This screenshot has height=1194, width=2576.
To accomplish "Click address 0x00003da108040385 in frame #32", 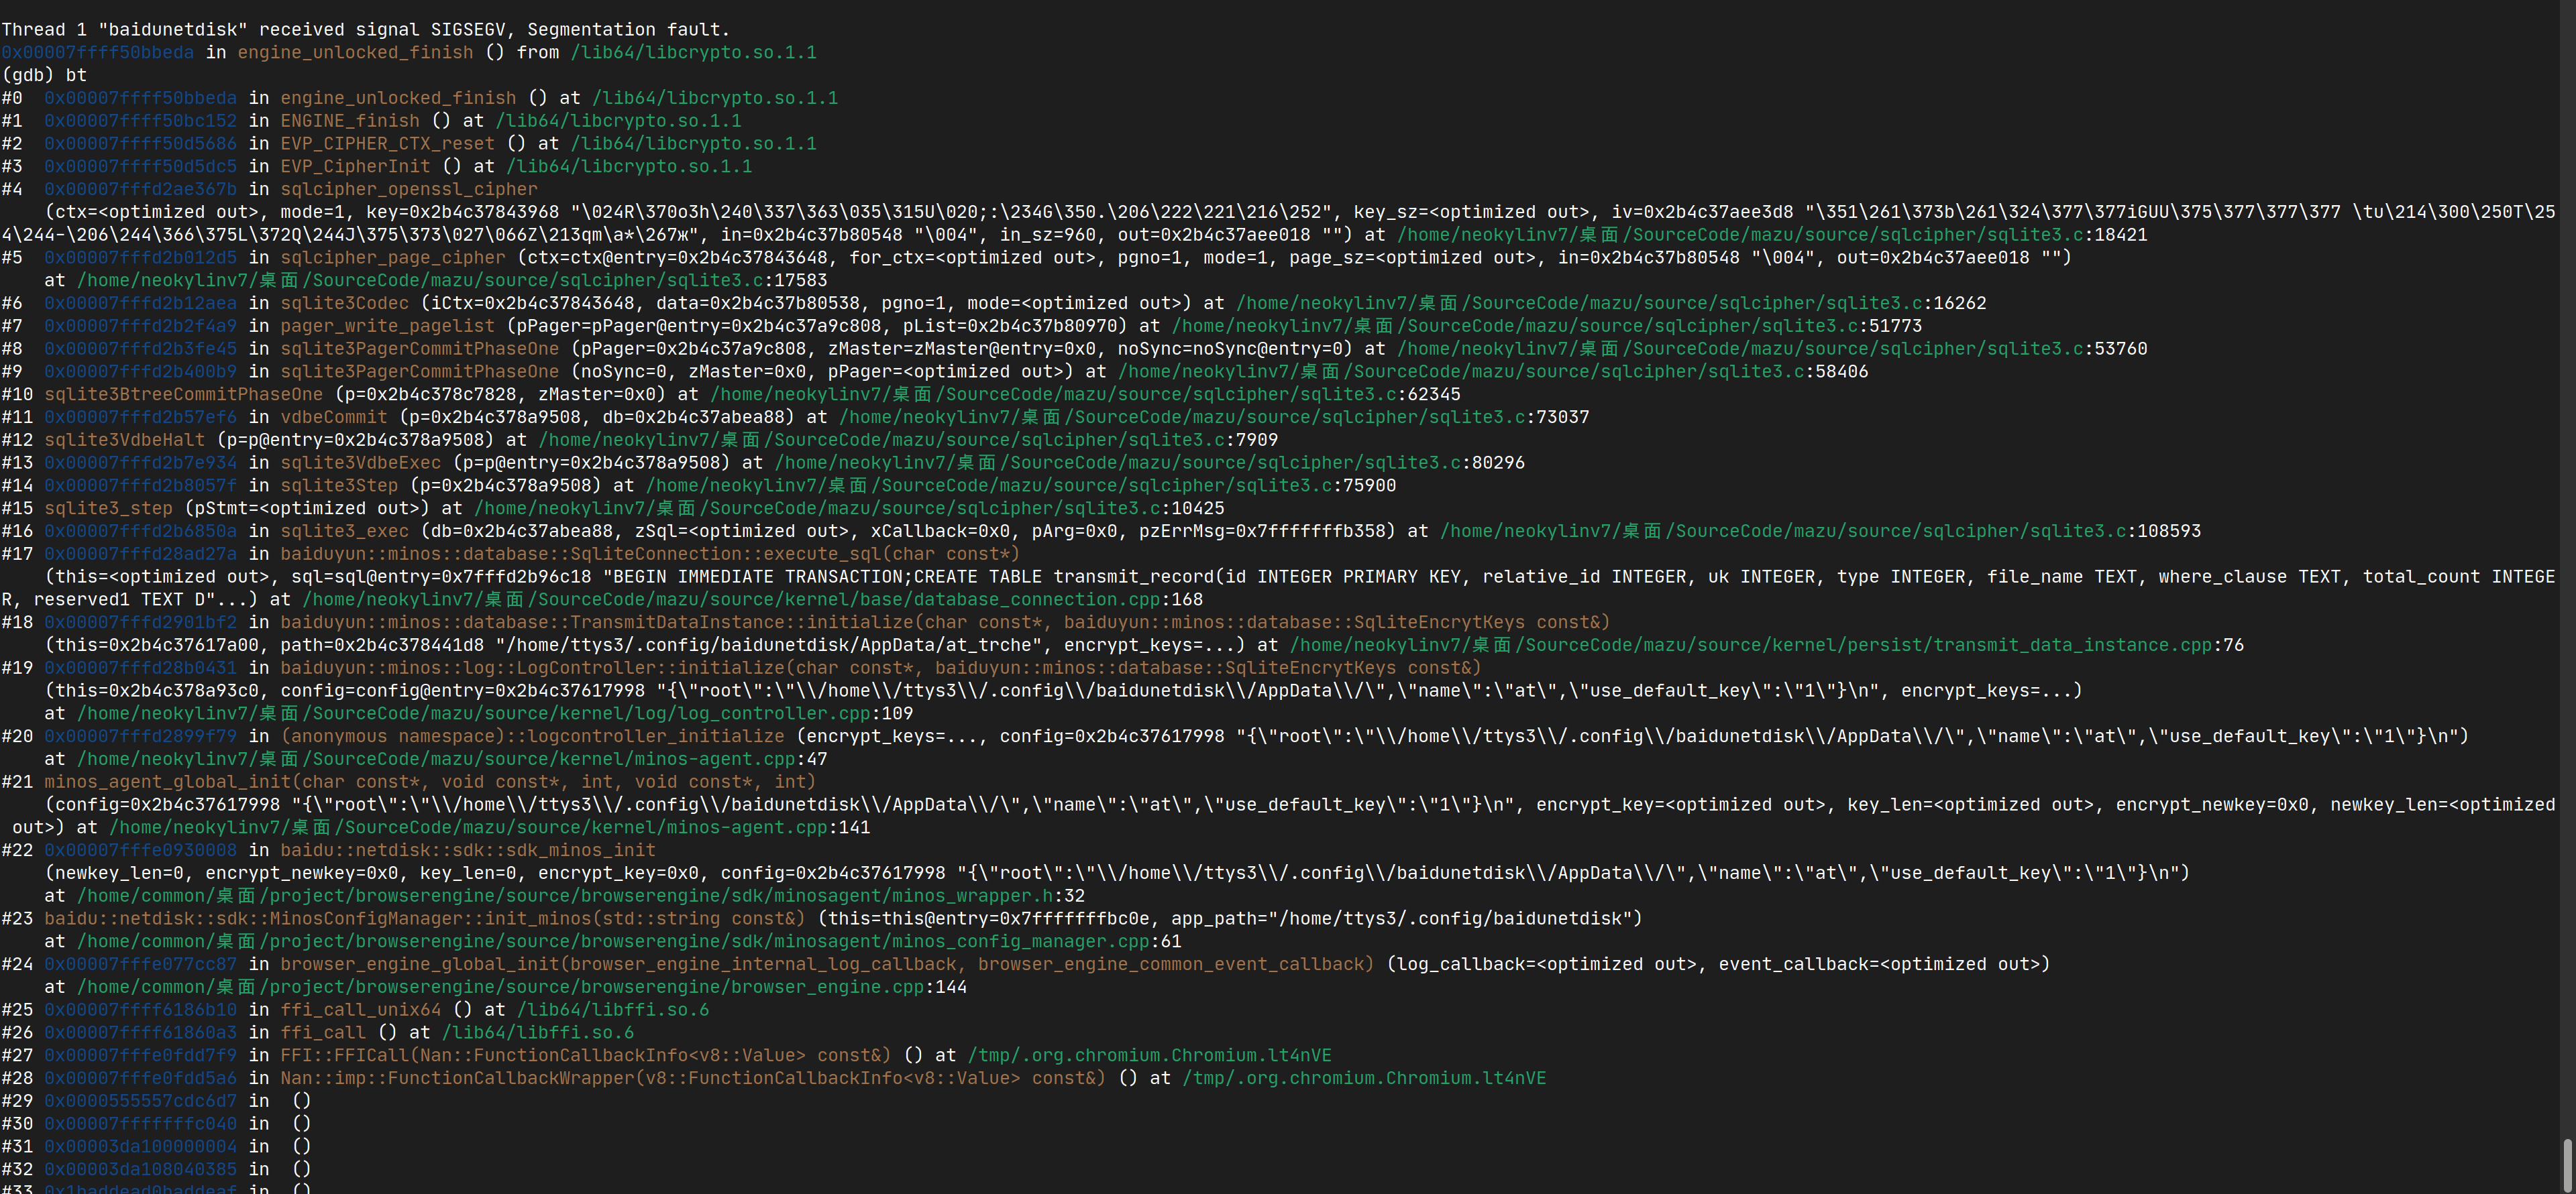I will (x=140, y=1170).
